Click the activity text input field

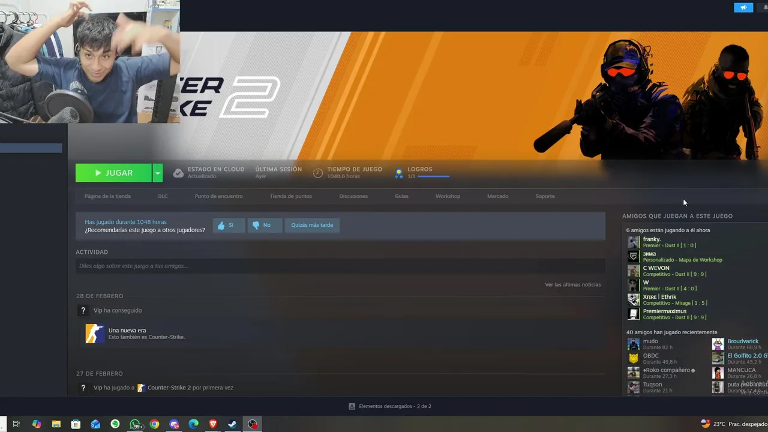click(x=340, y=266)
